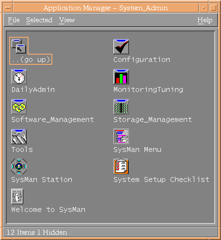Open the File menu

pos(14,20)
